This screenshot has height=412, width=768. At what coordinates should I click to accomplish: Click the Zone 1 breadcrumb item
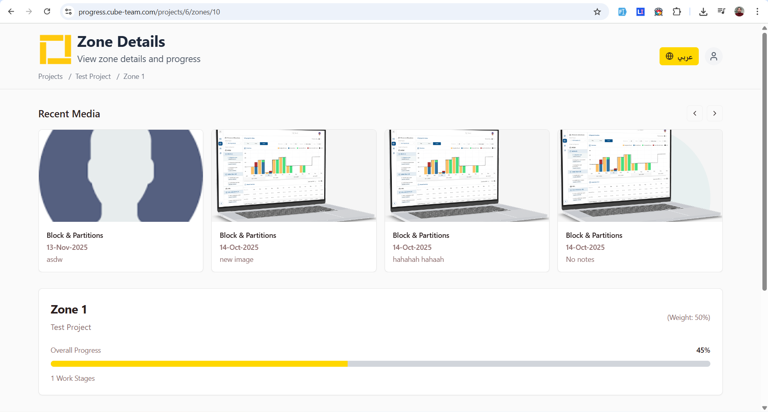click(134, 76)
